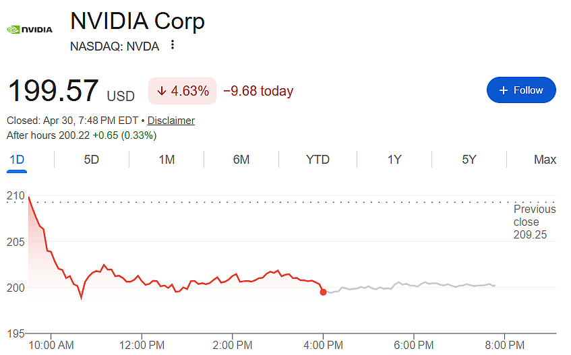Select the YTD chart range
Viewport: 571px width, 355px height.
(318, 160)
